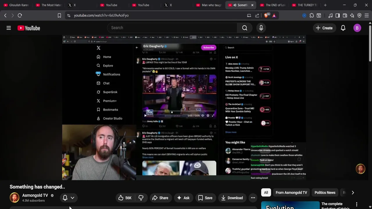Open the account avatar menu
The width and height of the screenshot is (372, 209).
coord(357,28)
